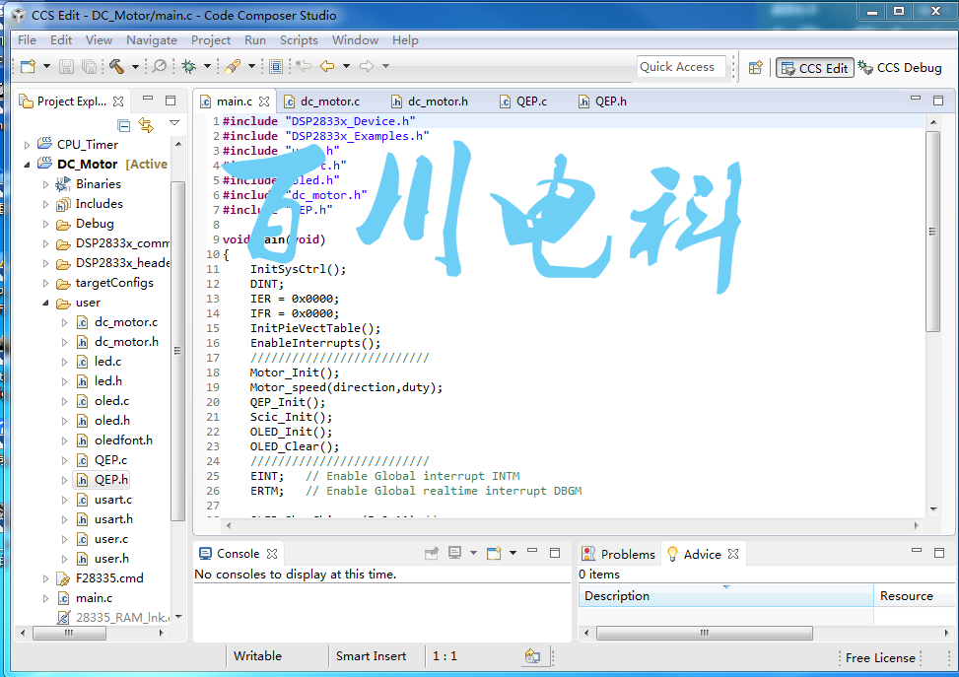
Task: Open the build hammer dropdown arrow
Action: pyautogui.click(x=135, y=66)
